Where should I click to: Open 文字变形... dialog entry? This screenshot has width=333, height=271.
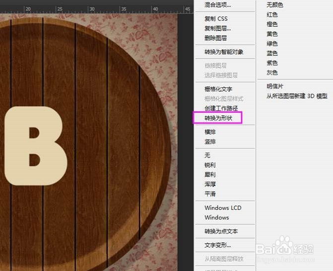[x=217, y=245]
